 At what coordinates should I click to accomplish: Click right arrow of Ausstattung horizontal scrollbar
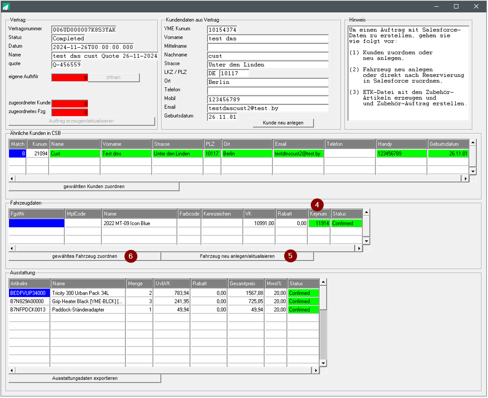point(316,370)
